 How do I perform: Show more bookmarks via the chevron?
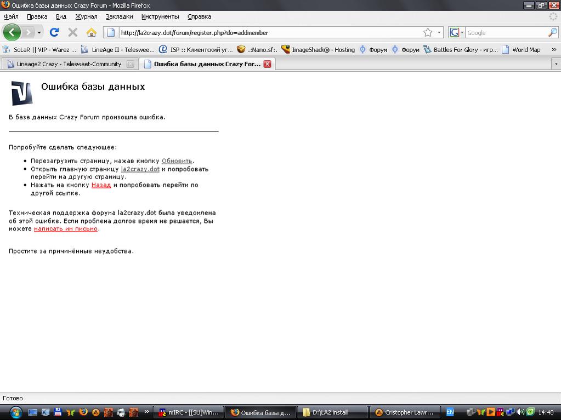[554, 49]
